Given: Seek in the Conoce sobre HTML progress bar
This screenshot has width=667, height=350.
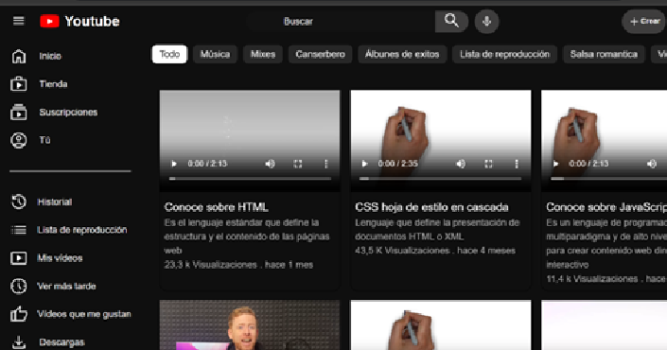Looking at the screenshot, I should point(250,179).
